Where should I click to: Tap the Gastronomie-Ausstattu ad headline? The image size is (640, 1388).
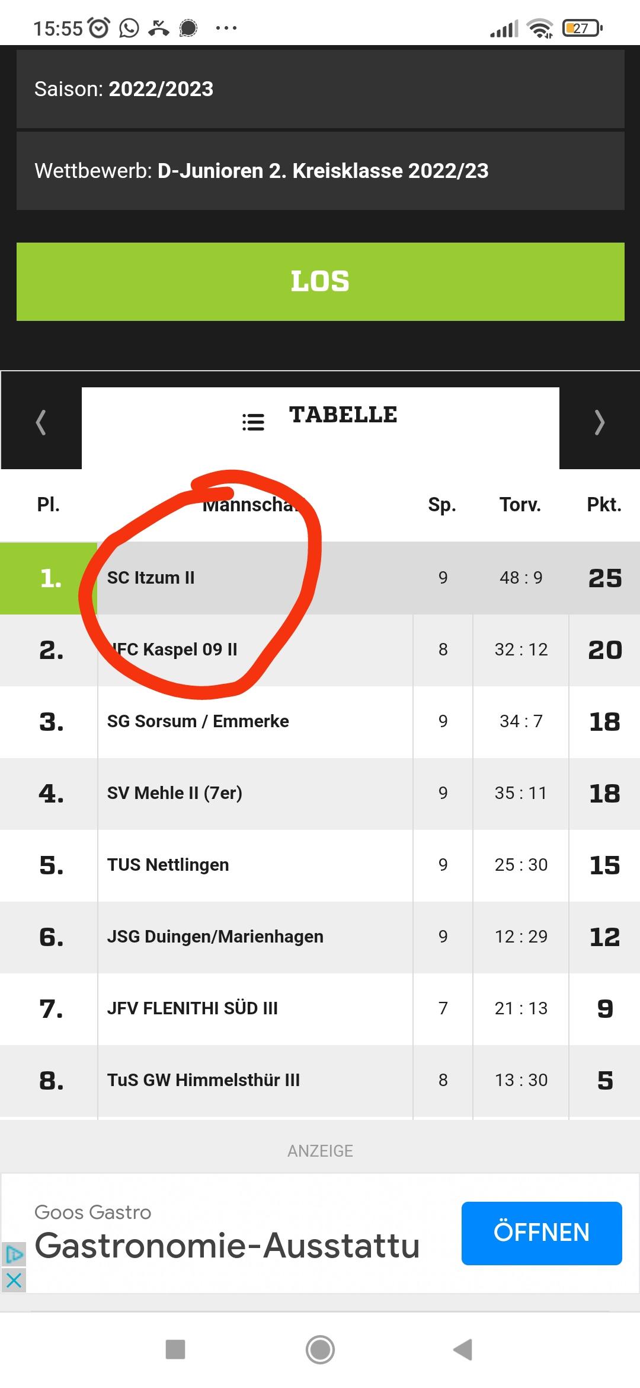(x=227, y=1246)
